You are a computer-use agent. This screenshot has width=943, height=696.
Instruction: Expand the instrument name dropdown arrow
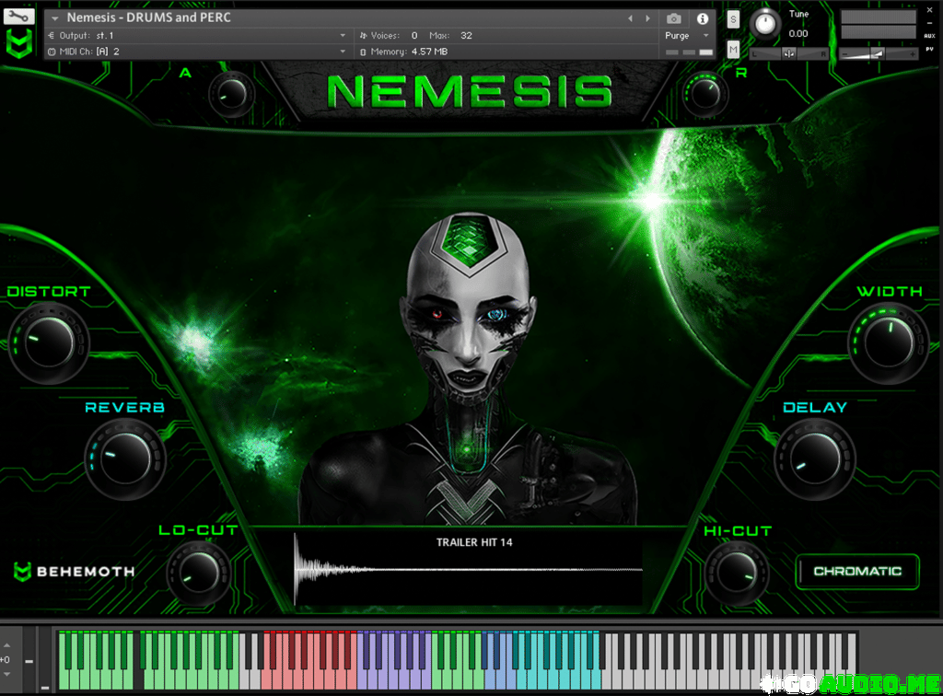click(55, 18)
